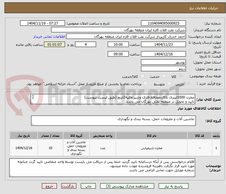226x194 pixels.
Task: Click the شرح کلی نیاز description textarea
Action: [x=113, y=99]
